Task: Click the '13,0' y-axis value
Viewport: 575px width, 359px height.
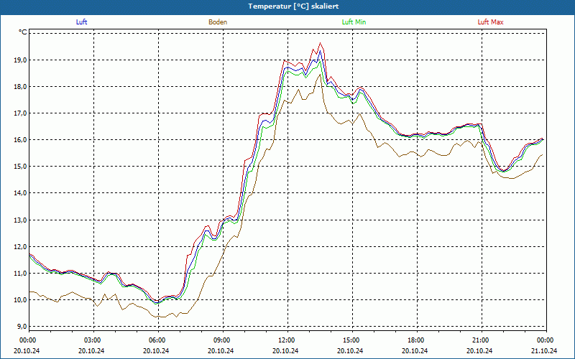Action: pyautogui.click(x=21, y=220)
